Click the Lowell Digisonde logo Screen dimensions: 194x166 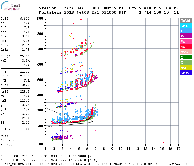tap(11, 6)
